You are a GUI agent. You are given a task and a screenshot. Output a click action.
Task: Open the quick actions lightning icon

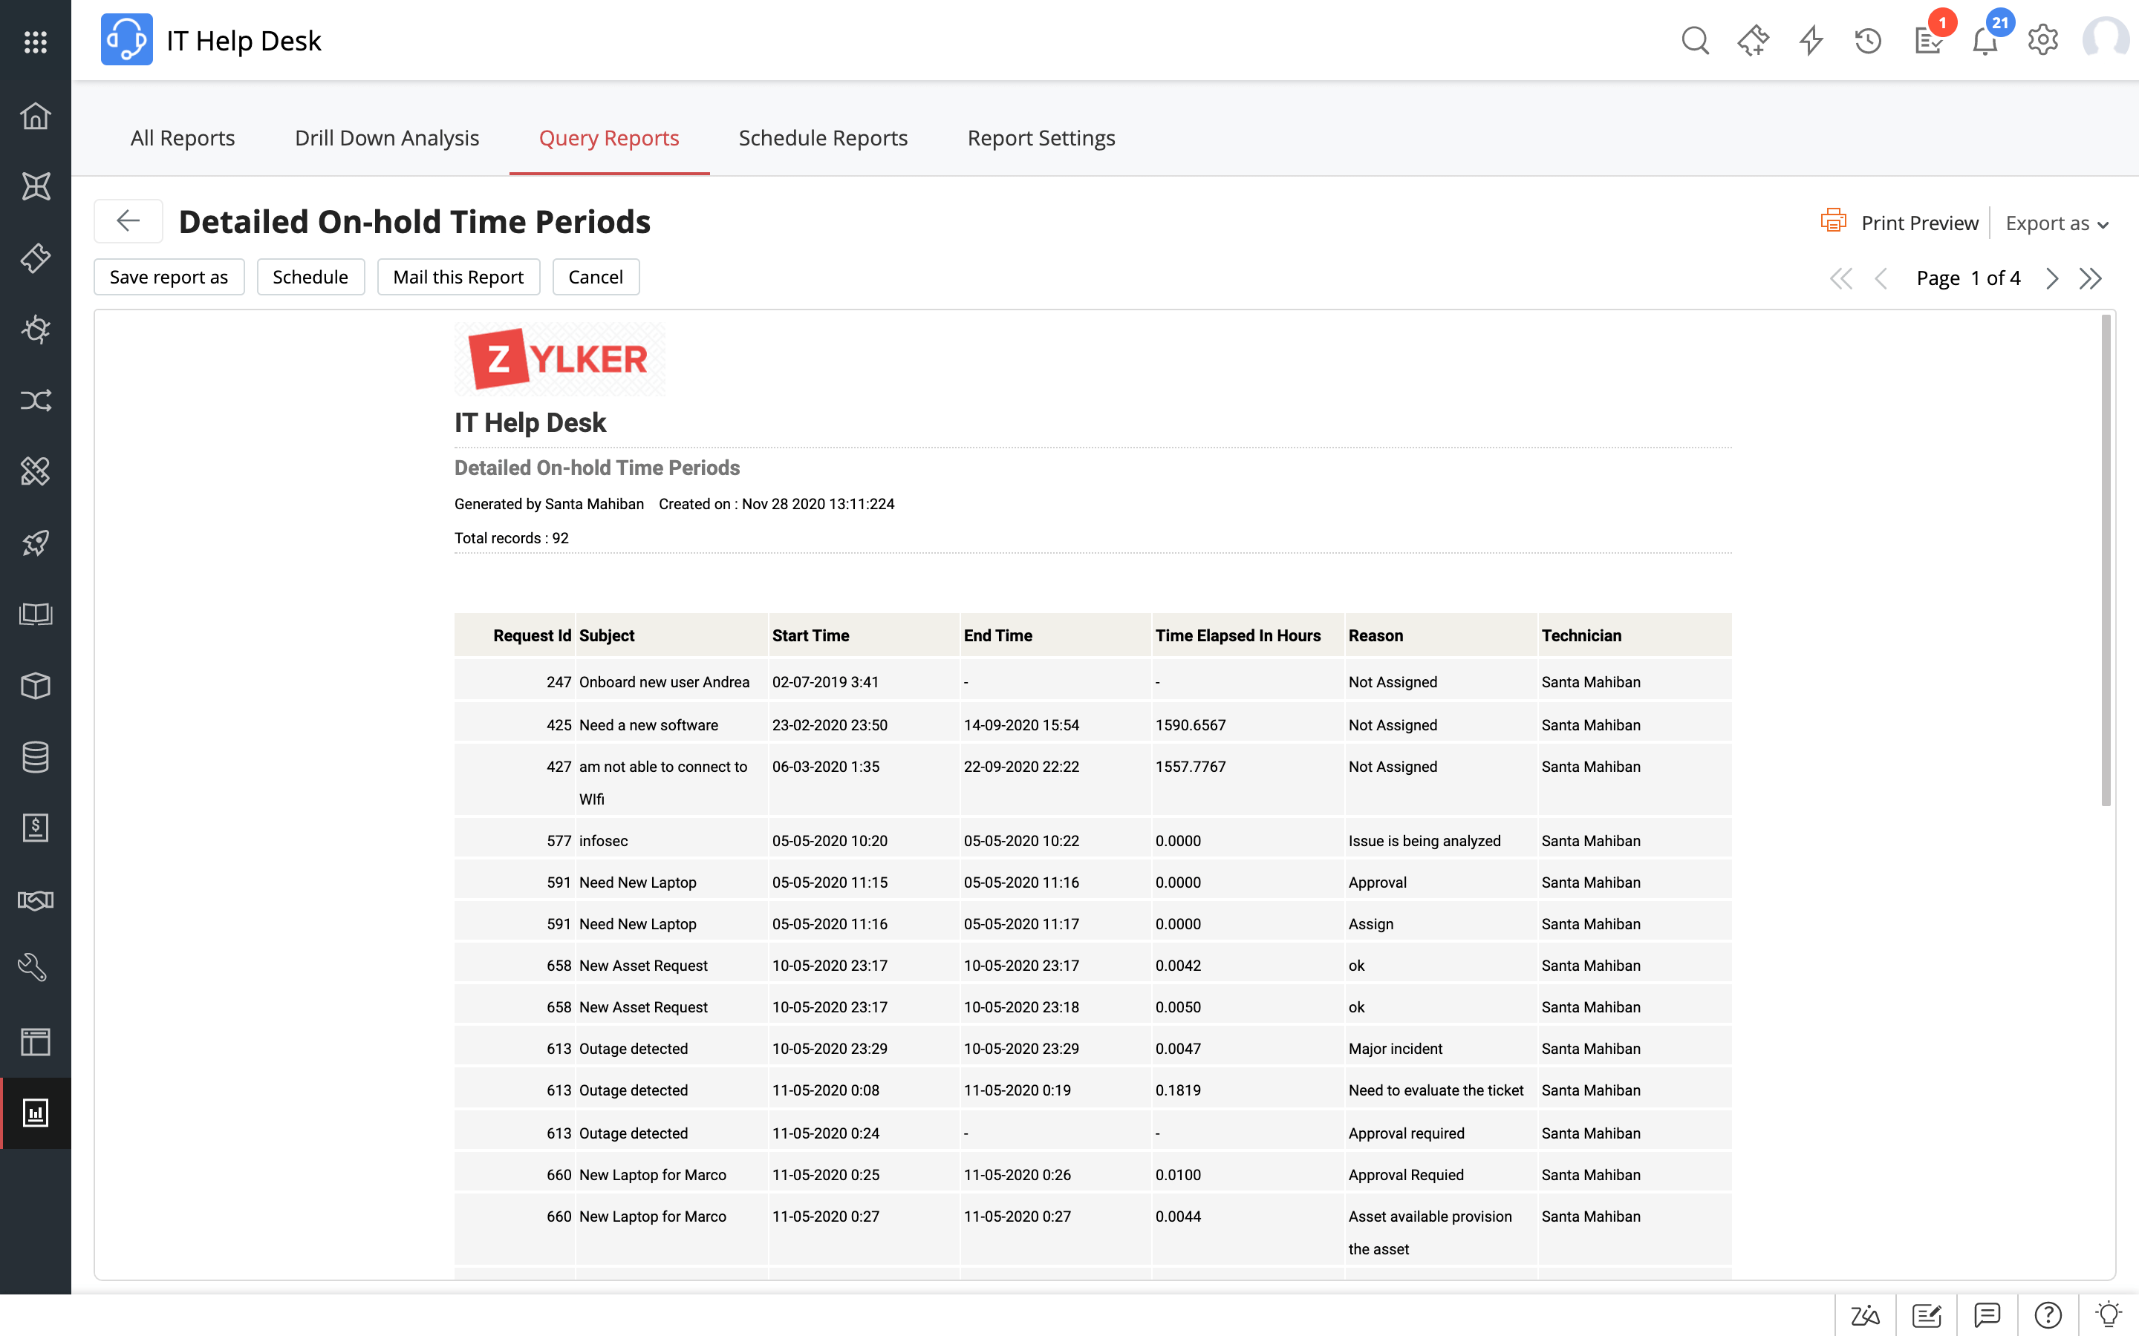[x=1811, y=41]
